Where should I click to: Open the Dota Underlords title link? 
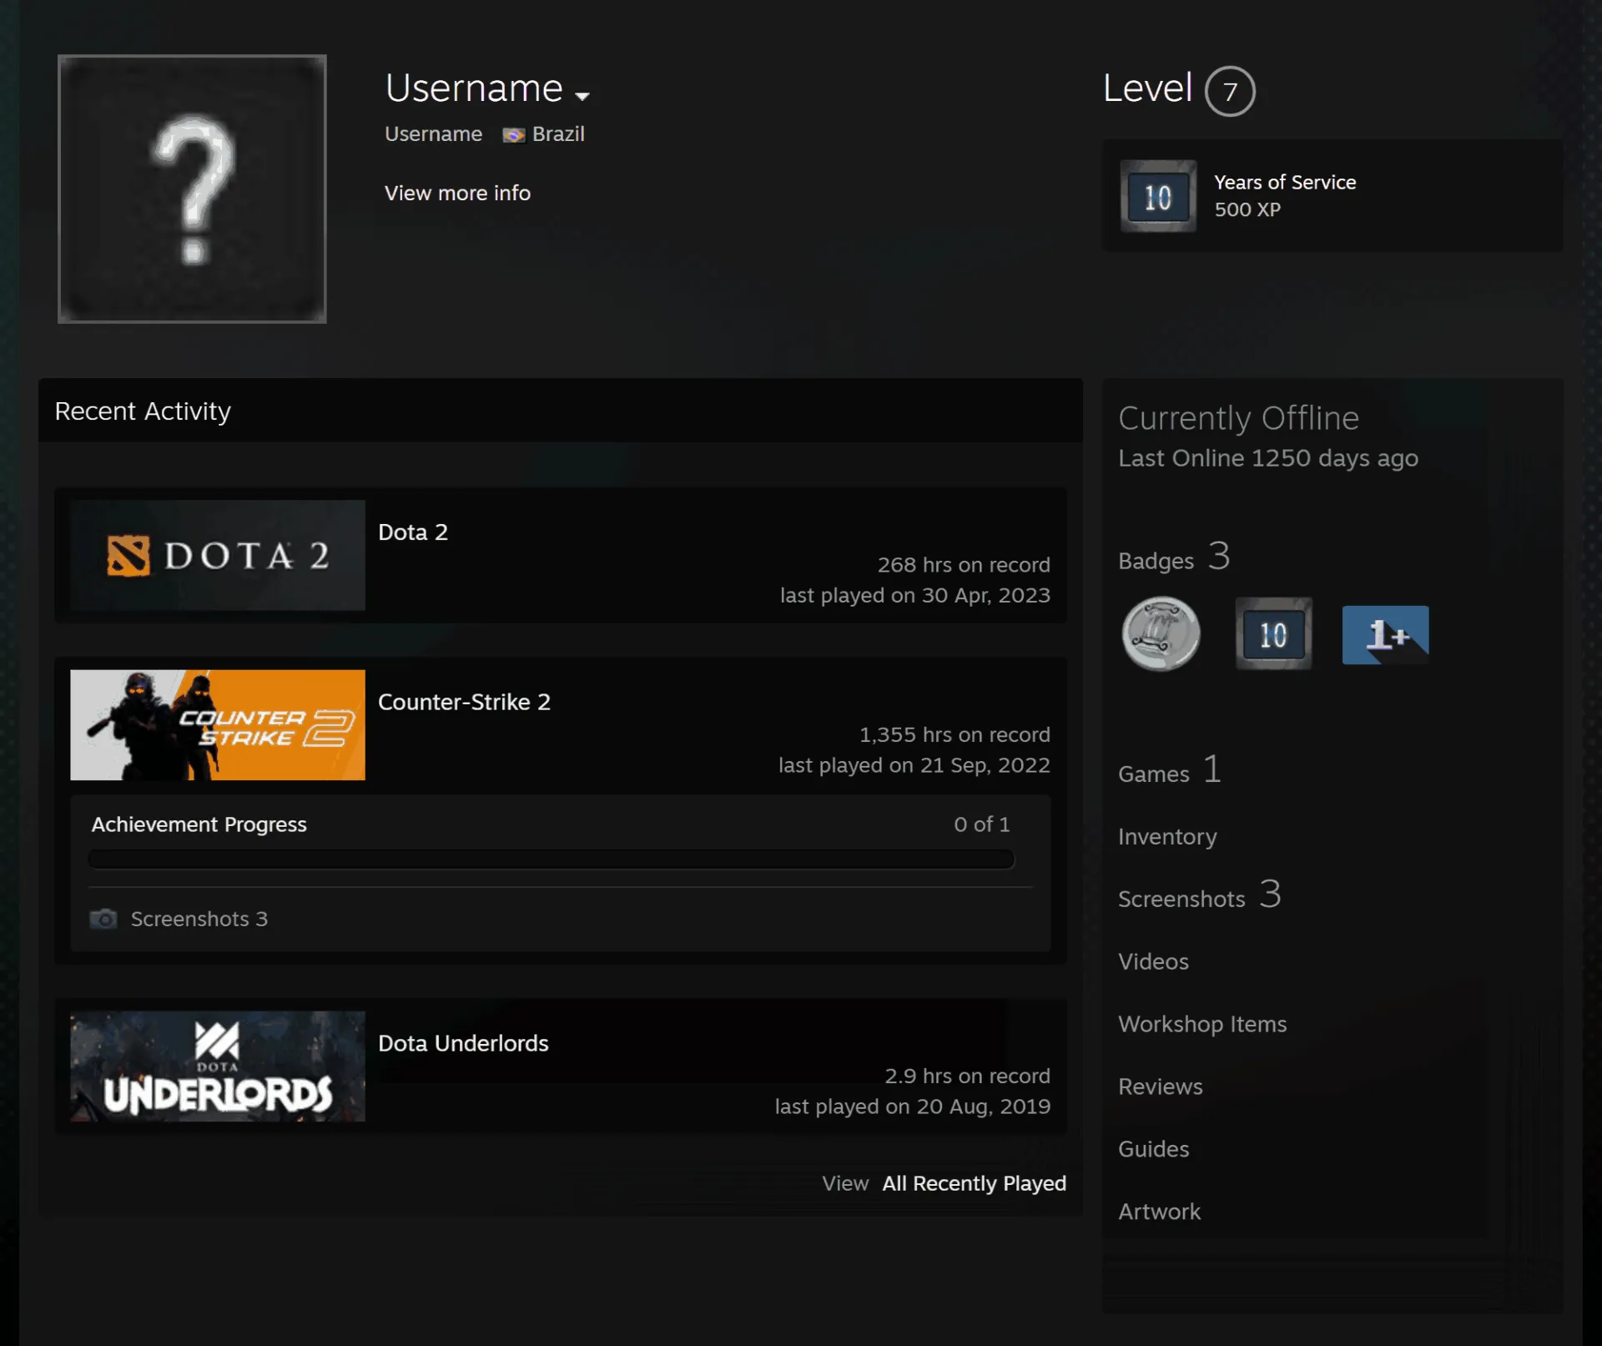coord(463,1043)
